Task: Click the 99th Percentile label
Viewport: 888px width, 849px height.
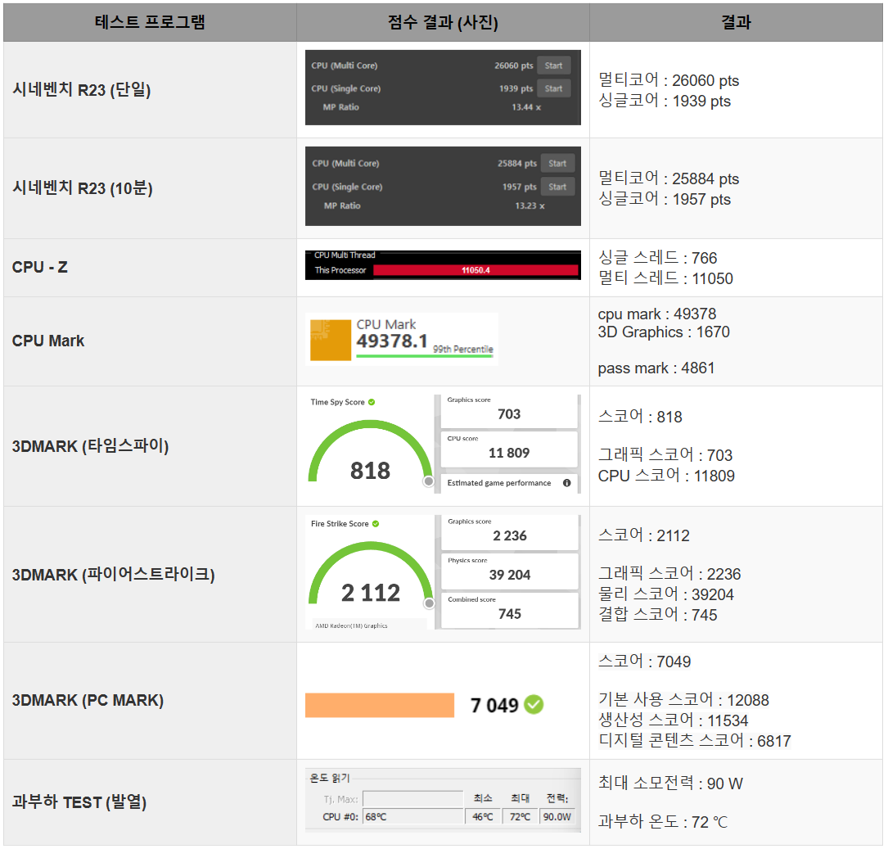Action: [462, 349]
